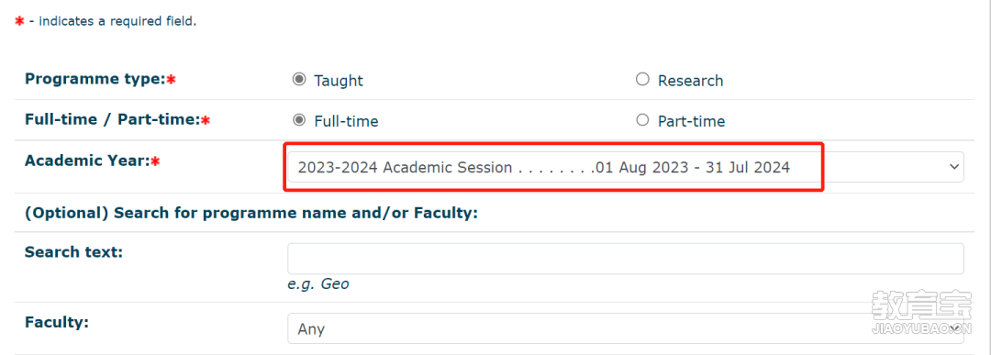Click the red asterisk after Full-time / Part-time

[206, 120]
